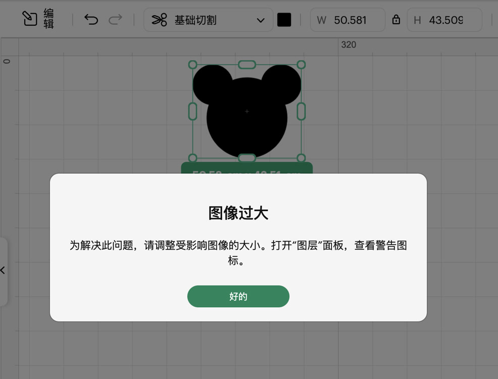
Task: Click the height field showing 43.509
Action: 444,20
